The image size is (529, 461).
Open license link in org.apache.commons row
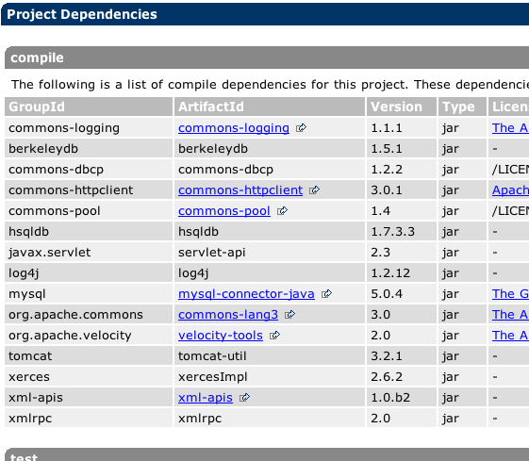[x=510, y=315]
